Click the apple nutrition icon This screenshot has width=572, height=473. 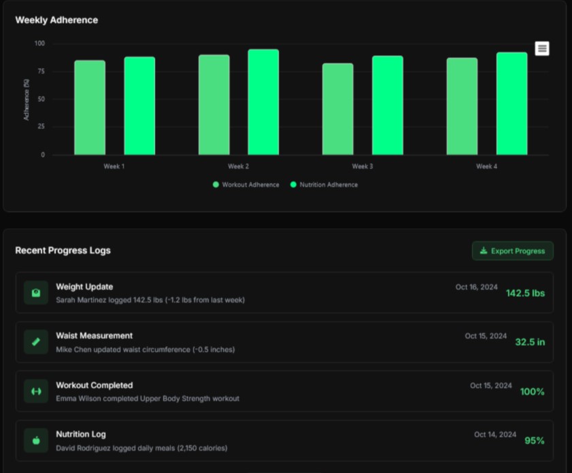[36, 440]
